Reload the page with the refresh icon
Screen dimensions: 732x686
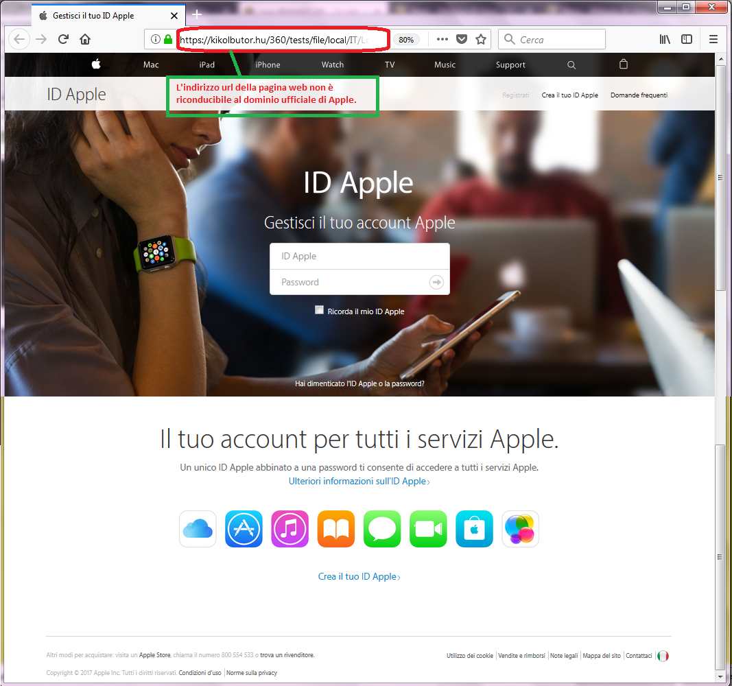64,39
